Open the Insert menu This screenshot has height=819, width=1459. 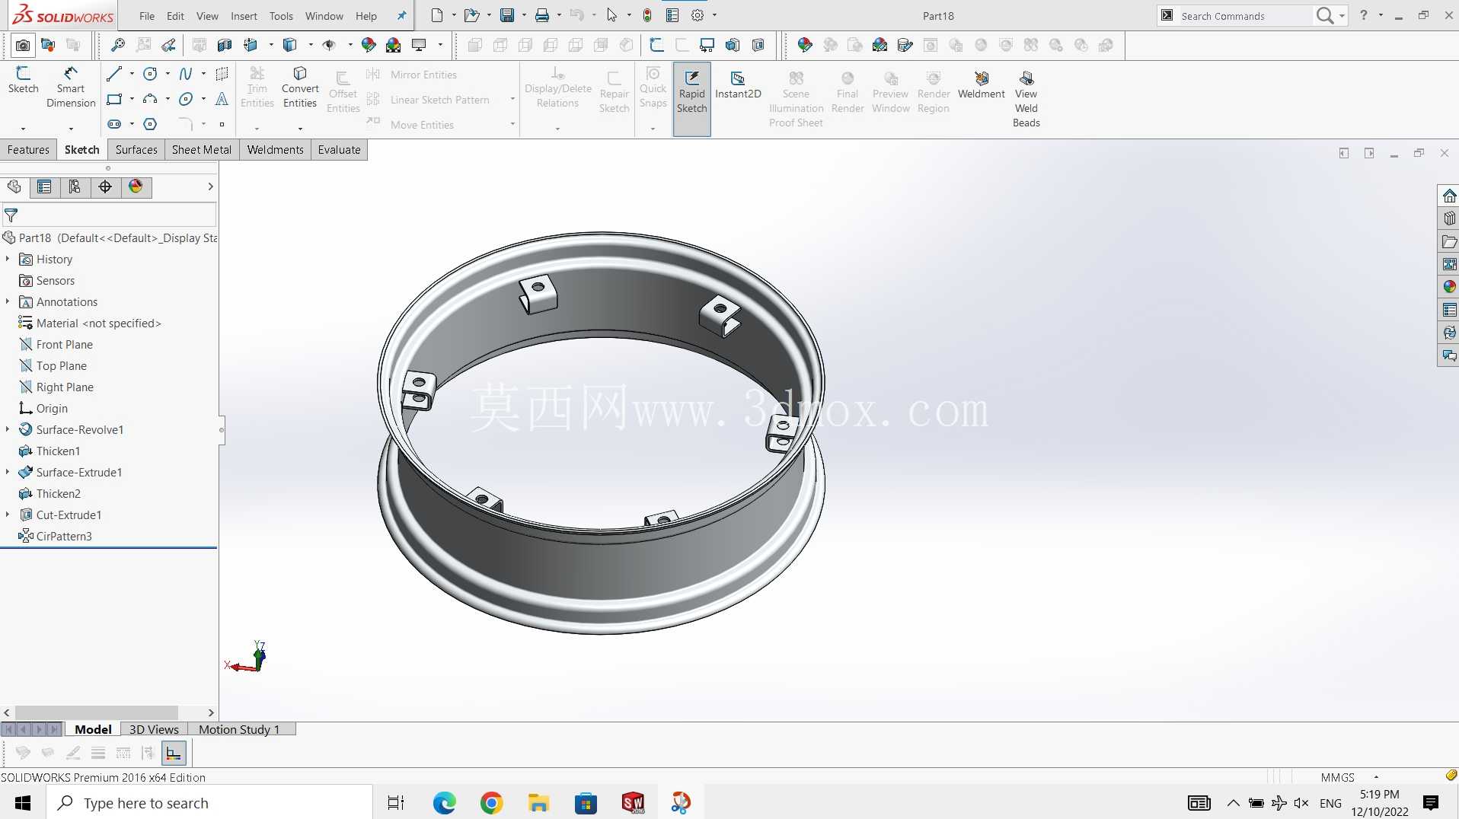tap(244, 16)
